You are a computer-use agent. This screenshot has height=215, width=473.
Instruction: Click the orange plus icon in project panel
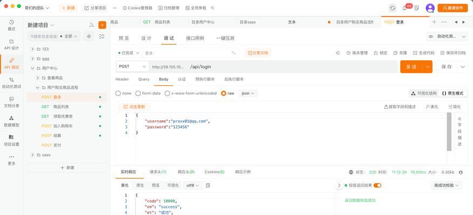coord(102,25)
